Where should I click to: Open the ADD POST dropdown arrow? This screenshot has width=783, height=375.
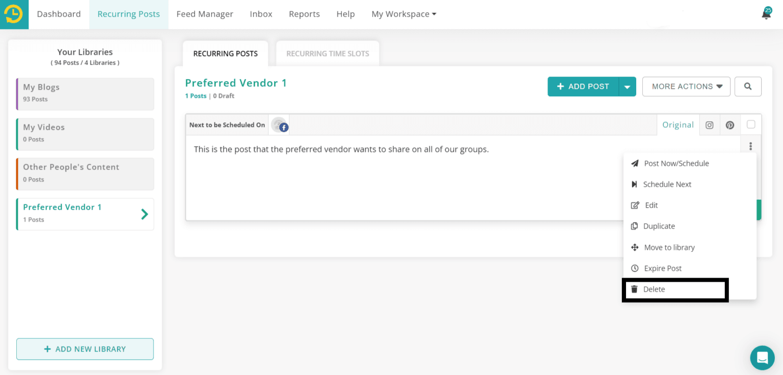[627, 87]
